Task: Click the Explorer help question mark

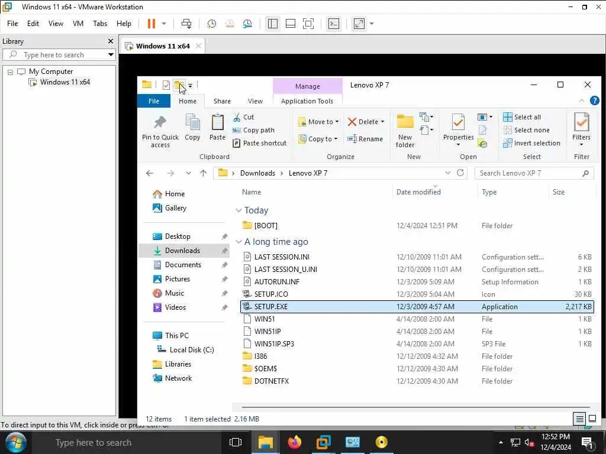Action: 594,100
